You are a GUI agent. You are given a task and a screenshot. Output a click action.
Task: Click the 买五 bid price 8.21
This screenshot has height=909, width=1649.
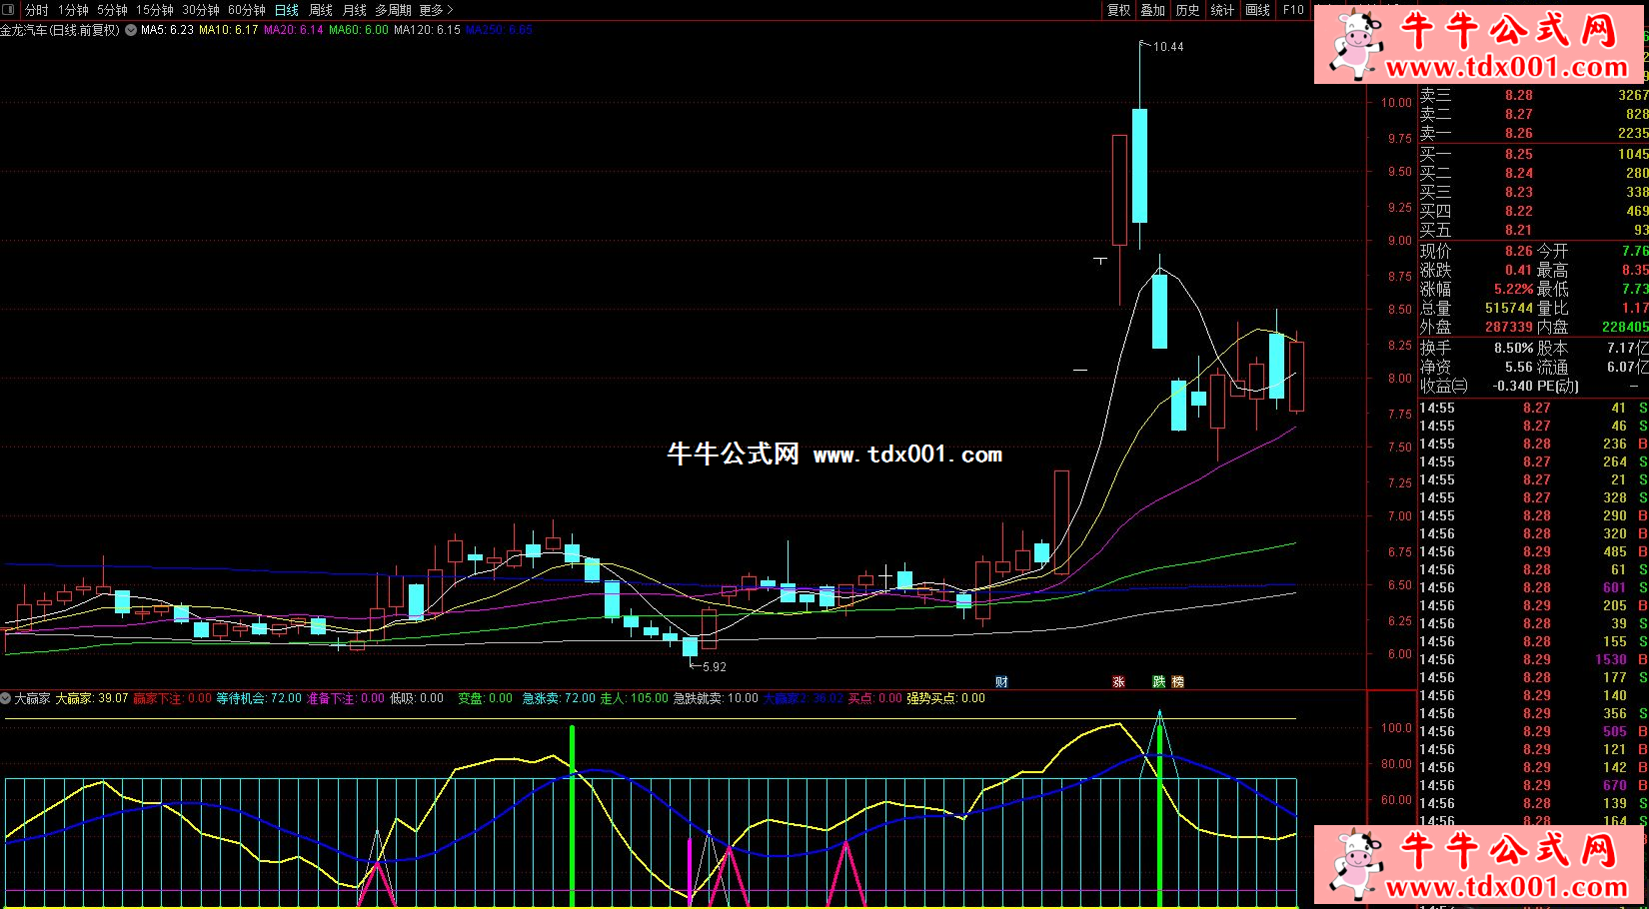[1519, 230]
